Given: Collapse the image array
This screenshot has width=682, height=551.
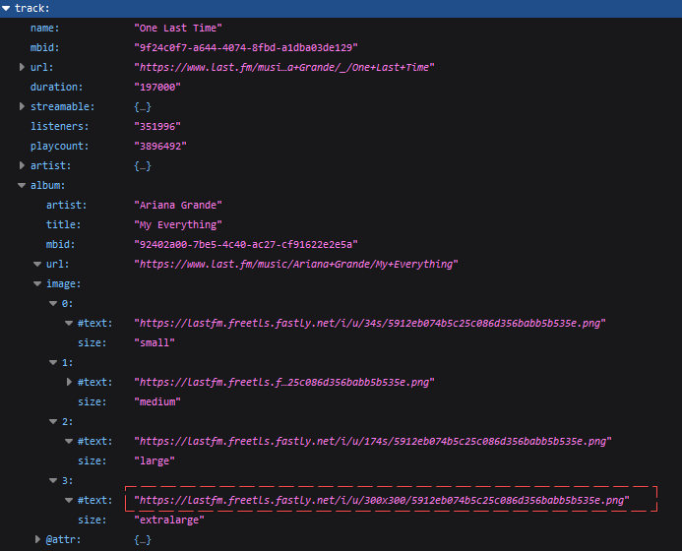Looking at the screenshot, I should pyautogui.click(x=37, y=283).
